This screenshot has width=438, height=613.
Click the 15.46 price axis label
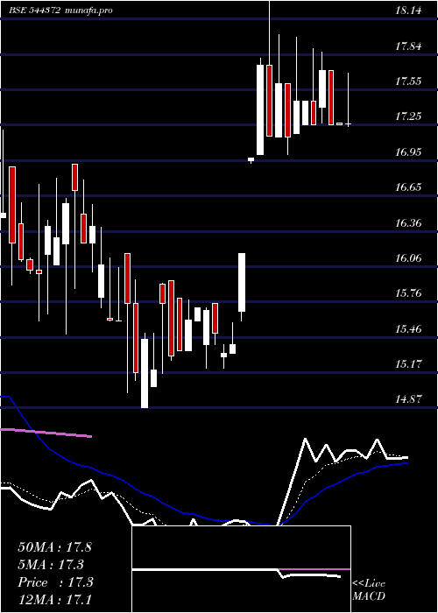(408, 328)
